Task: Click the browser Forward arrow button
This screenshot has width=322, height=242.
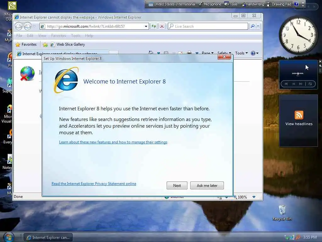Action: coord(27,26)
